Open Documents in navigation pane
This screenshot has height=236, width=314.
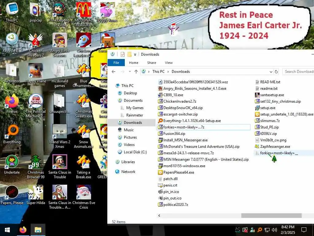133,100
